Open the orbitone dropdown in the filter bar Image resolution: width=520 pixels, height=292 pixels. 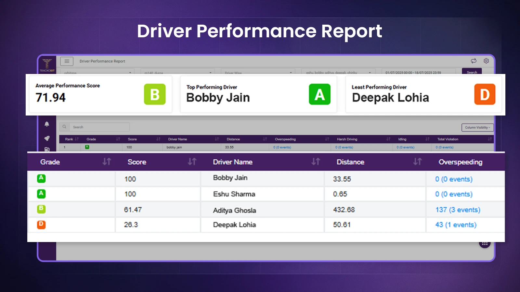97,72
